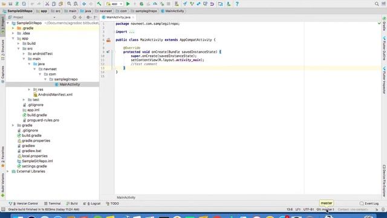Toggle the Device File Explorer panel
The height and width of the screenshot is (218, 387).
point(385,181)
